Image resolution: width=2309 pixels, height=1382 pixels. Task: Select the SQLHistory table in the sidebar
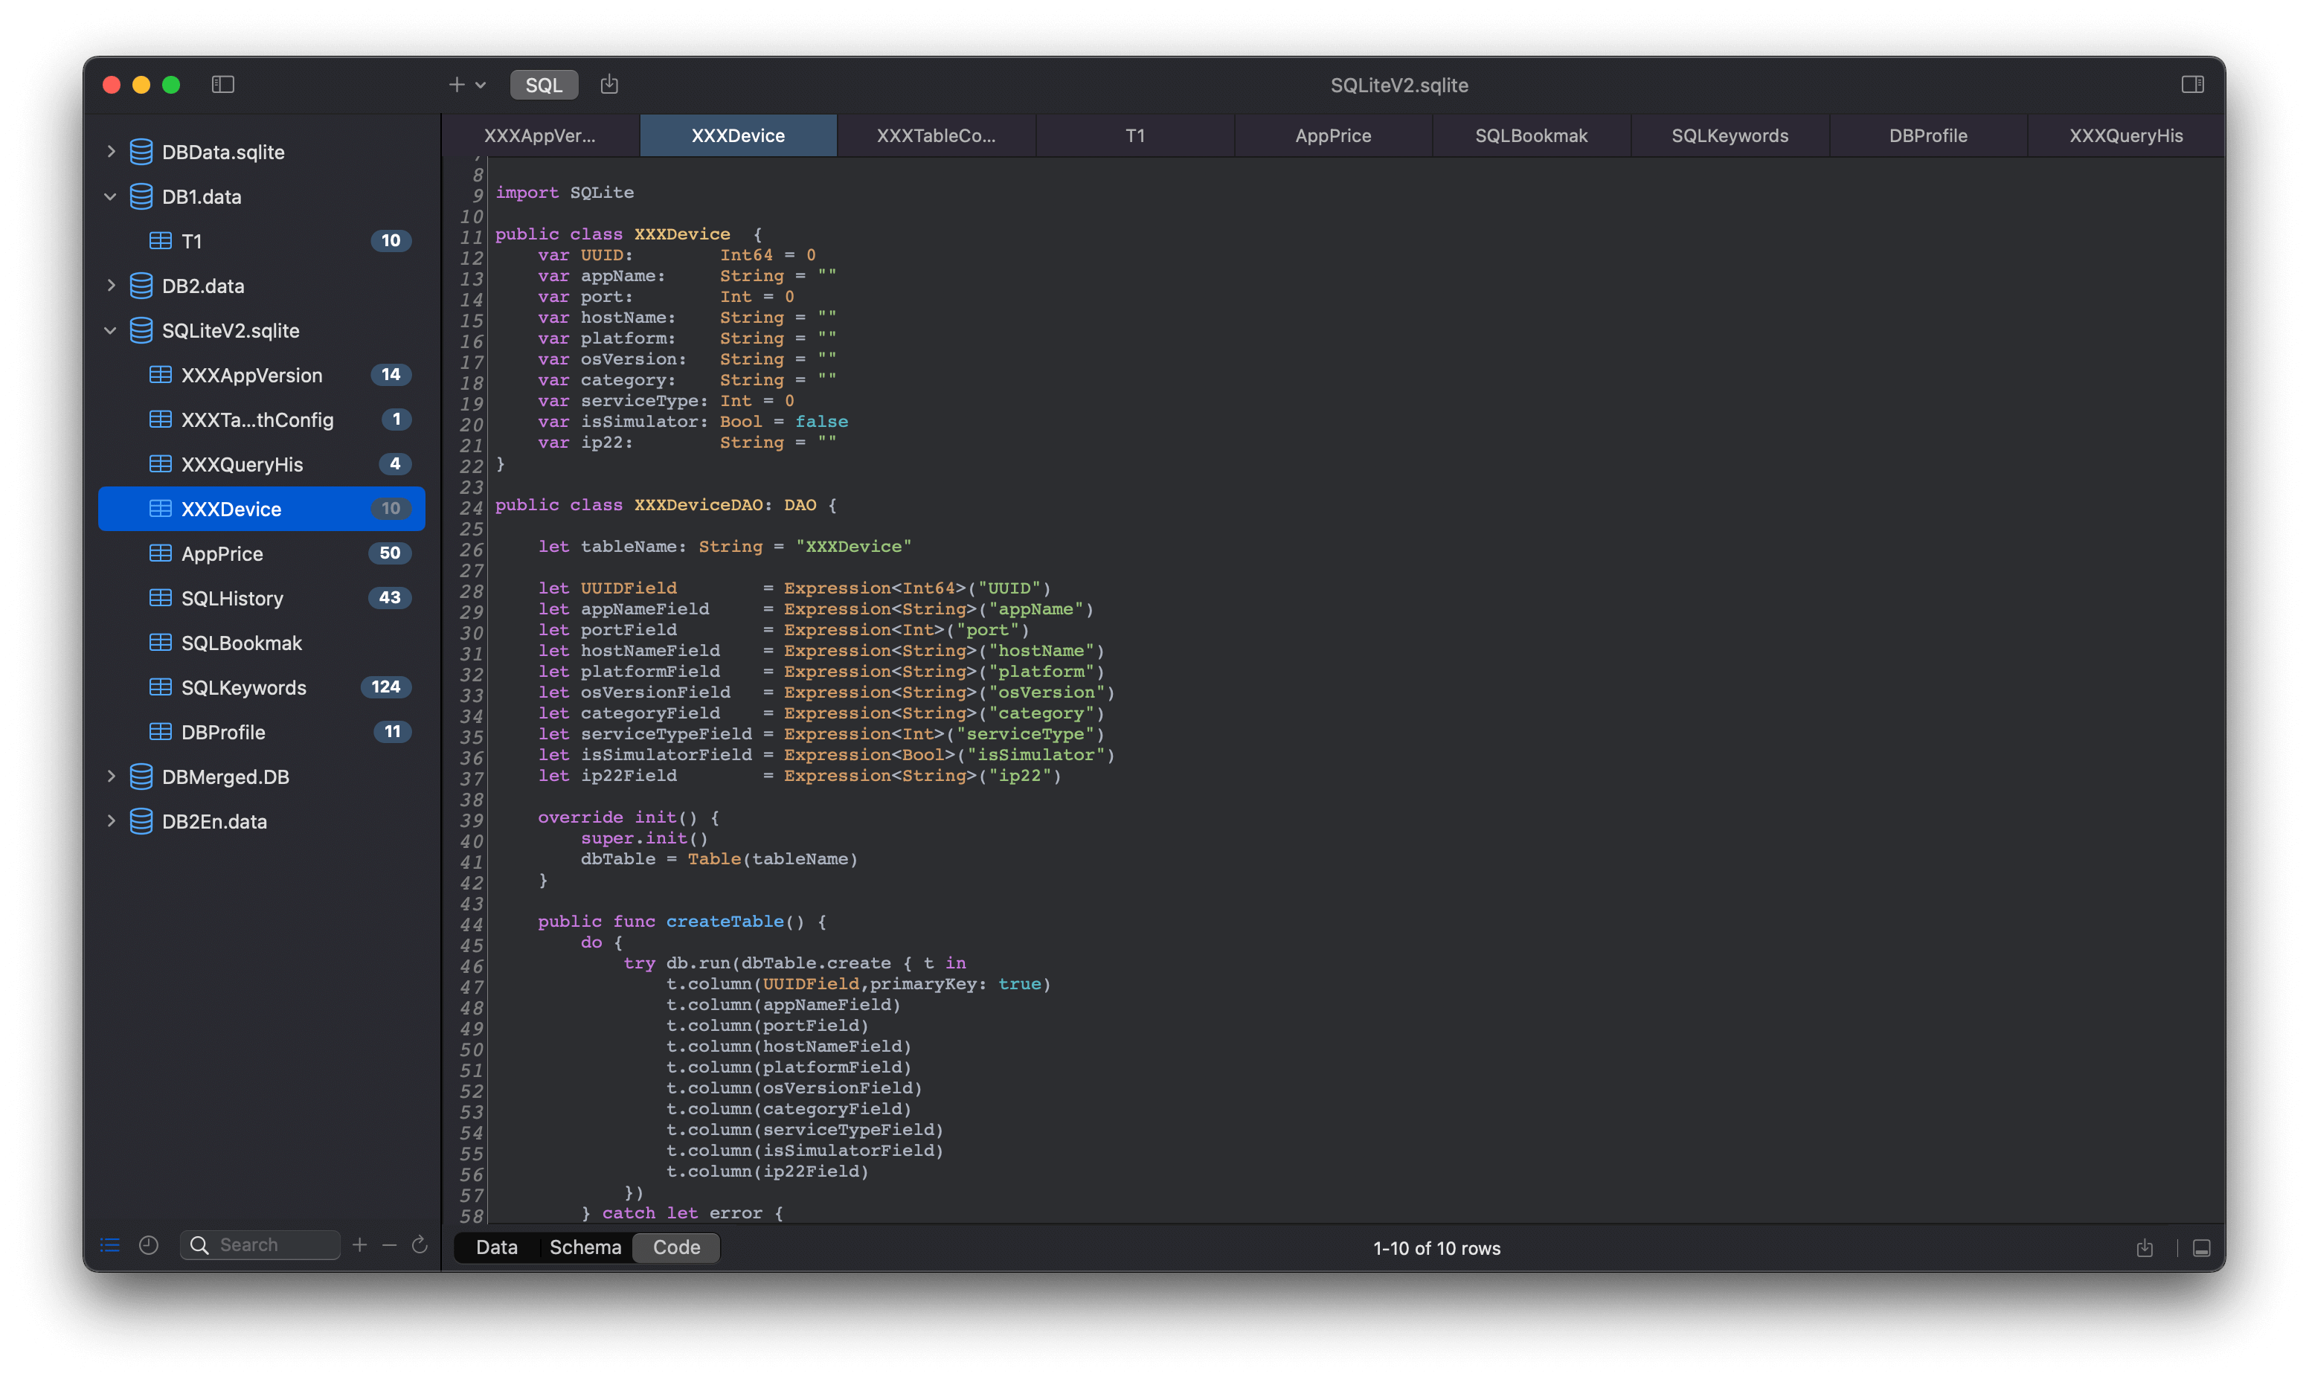(232, 599)
